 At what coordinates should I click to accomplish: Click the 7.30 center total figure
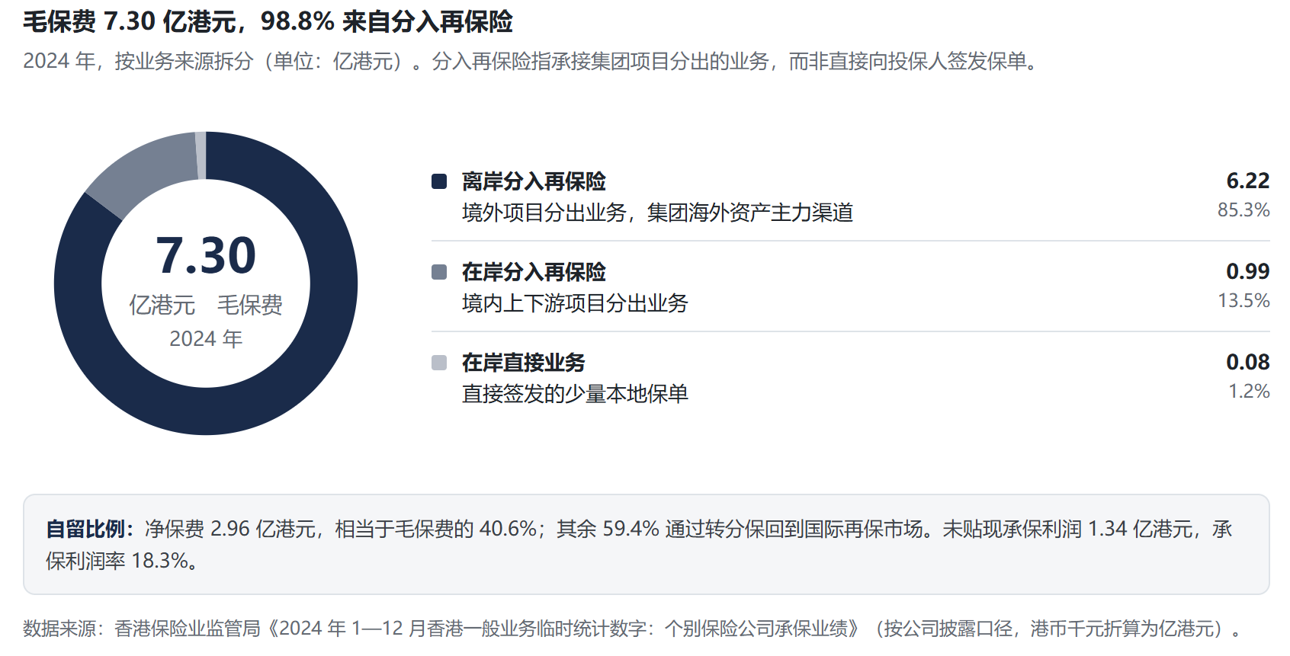point(206,255)
